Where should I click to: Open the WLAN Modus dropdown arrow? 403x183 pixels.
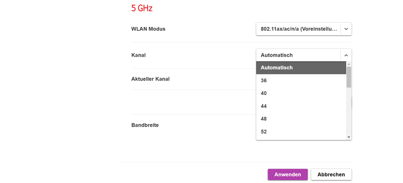point(346,29)
